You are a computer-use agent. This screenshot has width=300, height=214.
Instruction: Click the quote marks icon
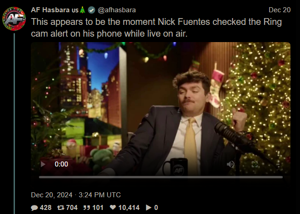pos(87,208)
